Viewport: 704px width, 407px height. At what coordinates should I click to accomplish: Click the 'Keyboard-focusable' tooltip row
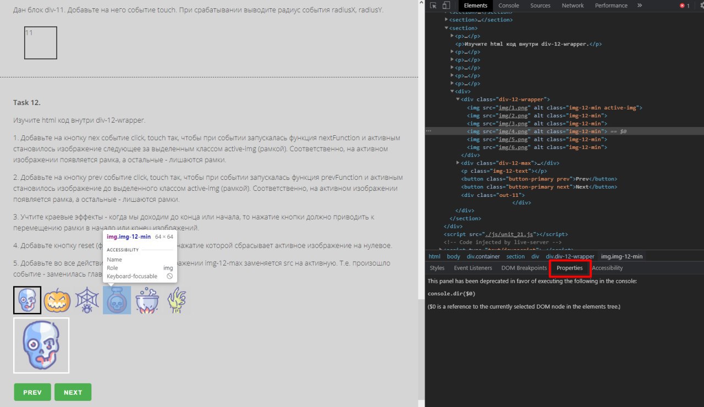click(x=140, y=276)
